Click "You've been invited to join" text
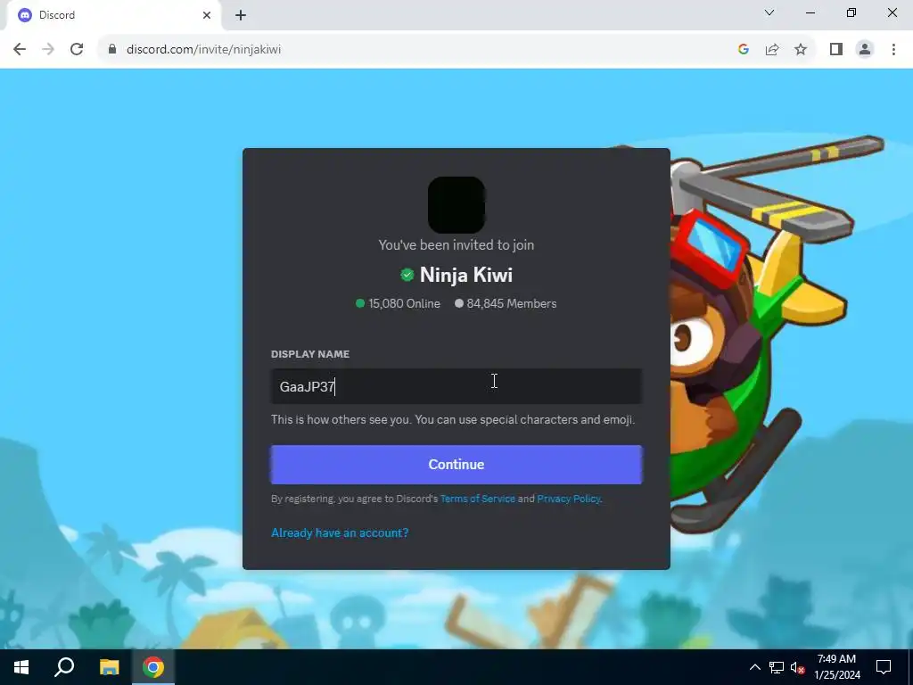913x685 pixels. click(x=456, y=244)
